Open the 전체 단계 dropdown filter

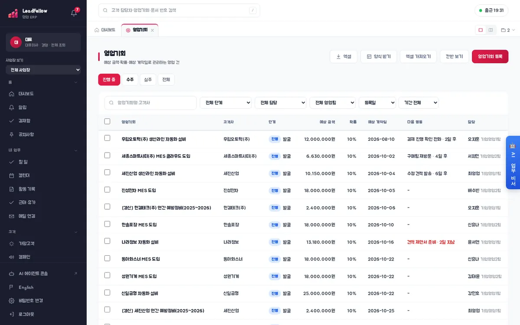tap(226, 103)
